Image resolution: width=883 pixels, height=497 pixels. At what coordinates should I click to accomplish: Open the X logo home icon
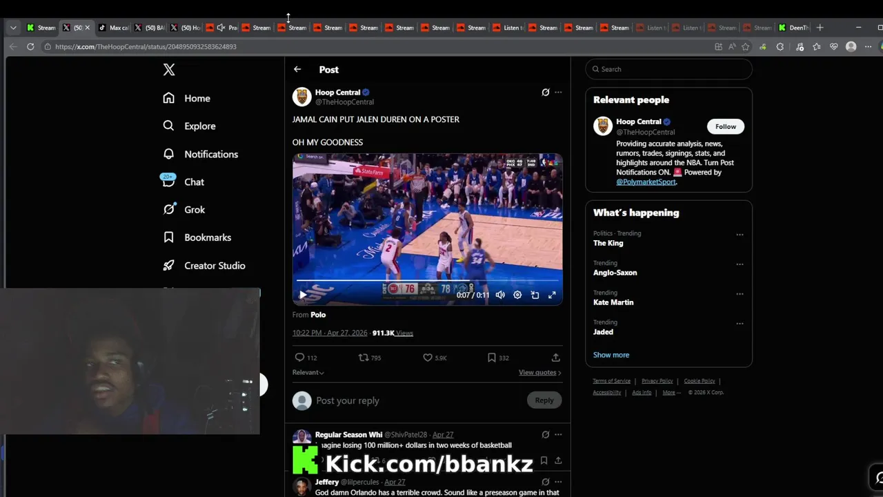point(169,69)
